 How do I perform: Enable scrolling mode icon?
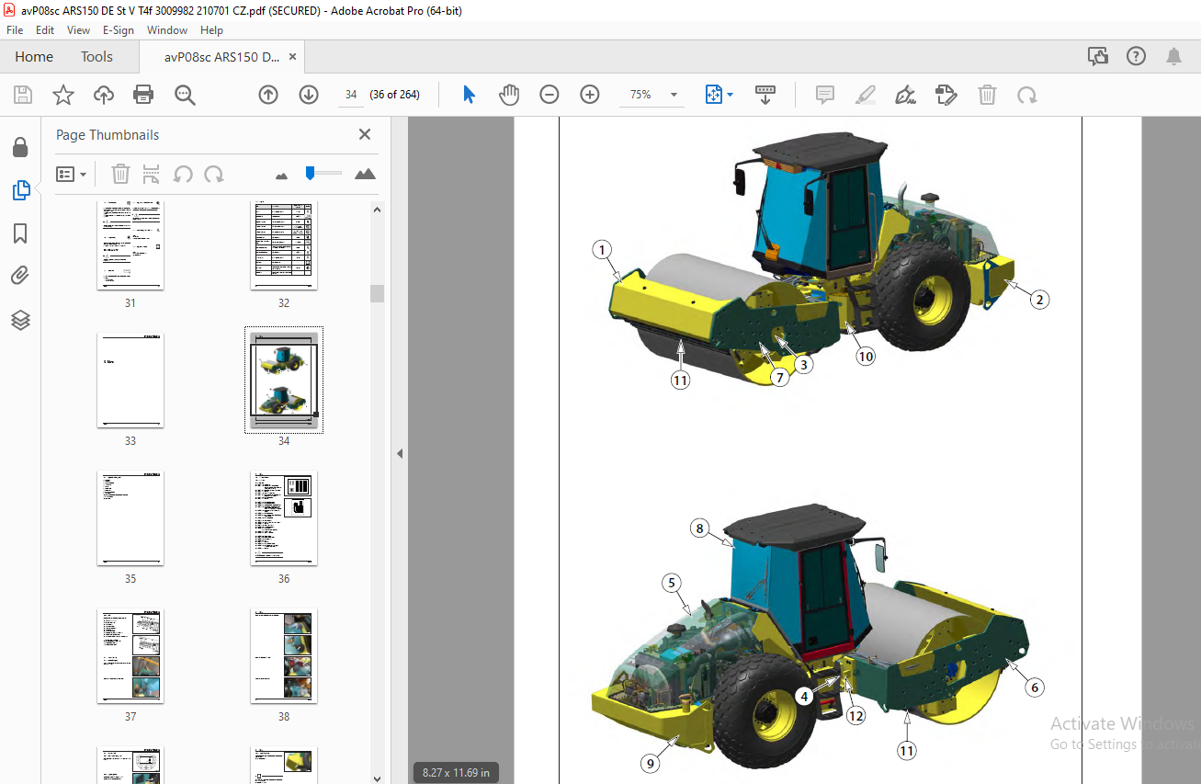point(765,95)
